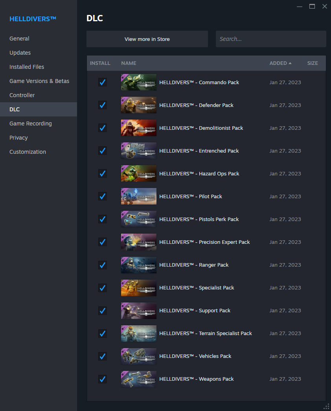
Task: Uncheck install for Pistols Perk Pack
Action: pyautogui.click(x=103, y=219)
